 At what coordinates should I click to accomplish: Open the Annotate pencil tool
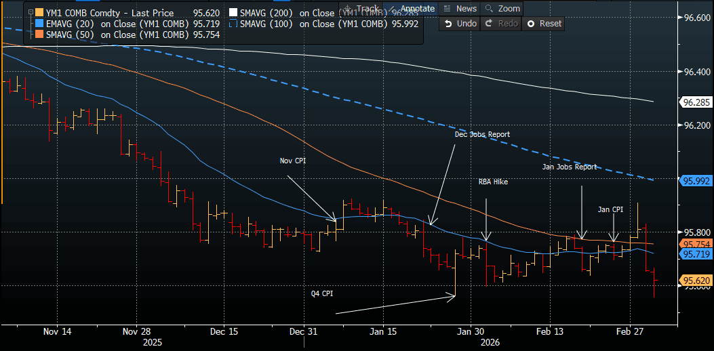coord(411,9)
